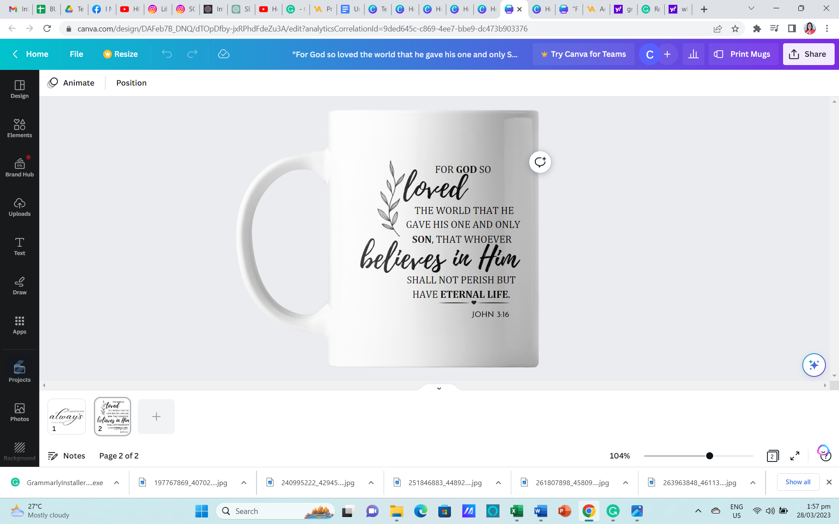Open the Canva magic assistant sparkle button
The height and width of the screenshot is (524, 839).
point(814,365)
